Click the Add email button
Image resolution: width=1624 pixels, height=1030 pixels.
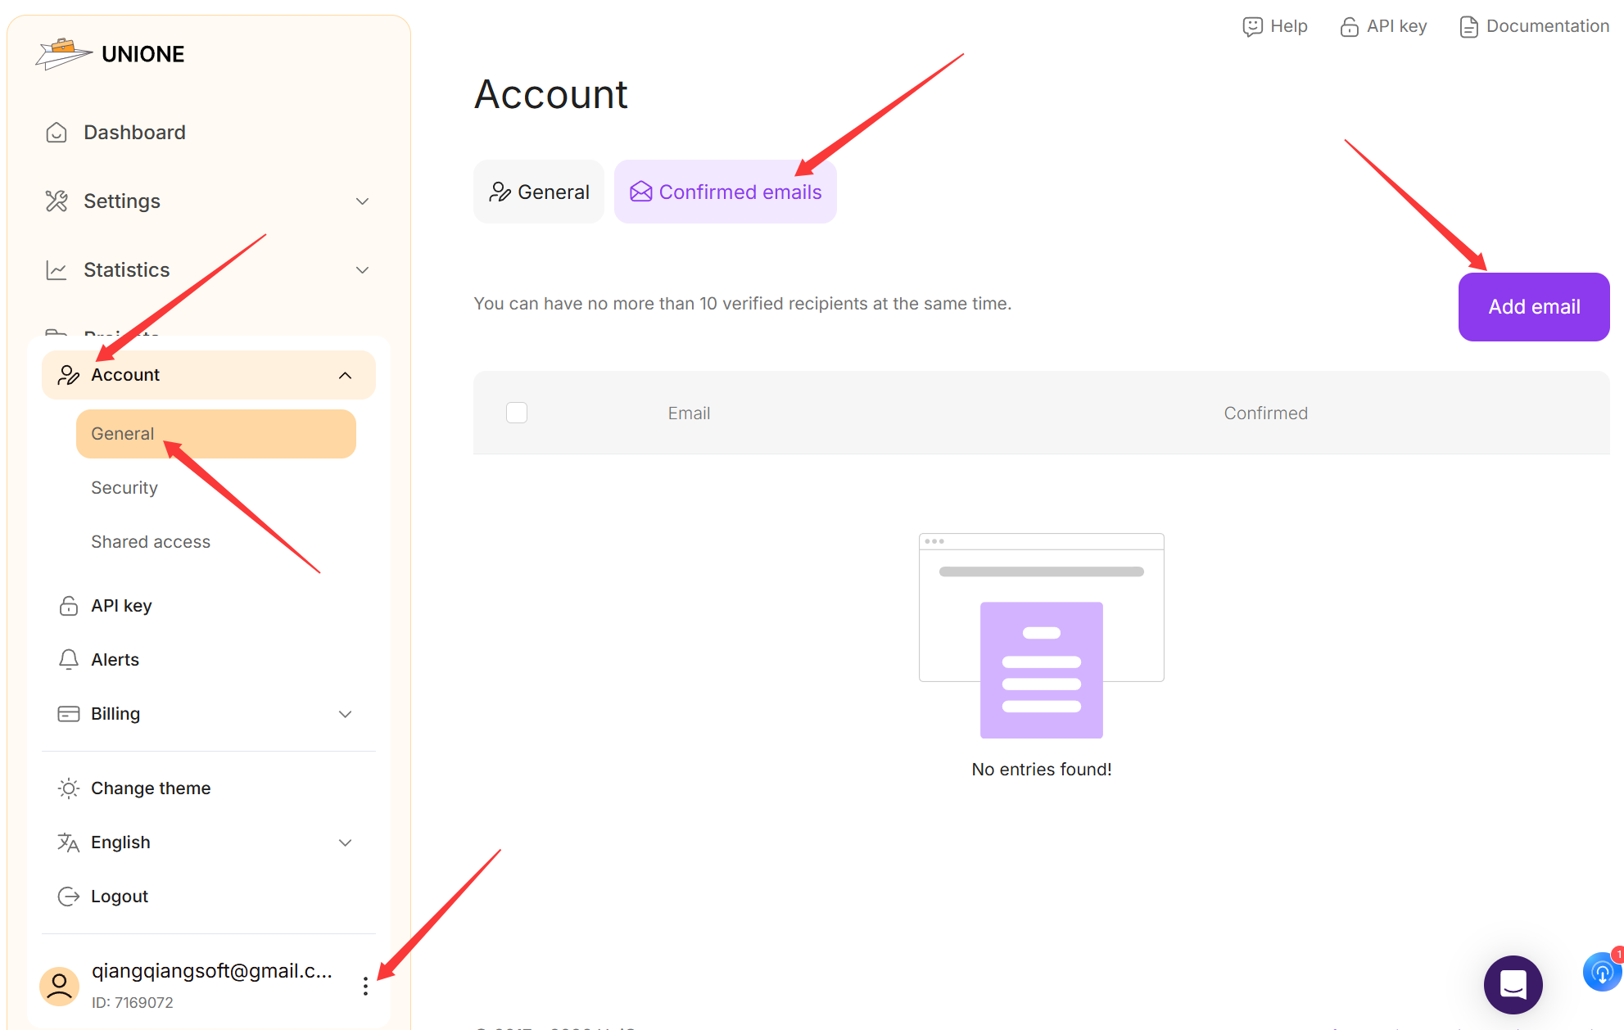pyautogui.click(x=1534, y=307)
